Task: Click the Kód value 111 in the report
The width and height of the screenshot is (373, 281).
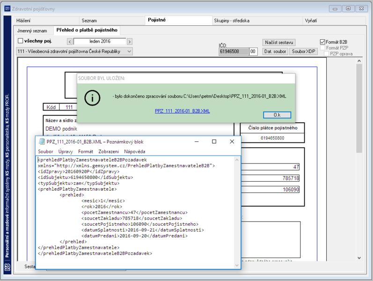Action: click(69, 107)
